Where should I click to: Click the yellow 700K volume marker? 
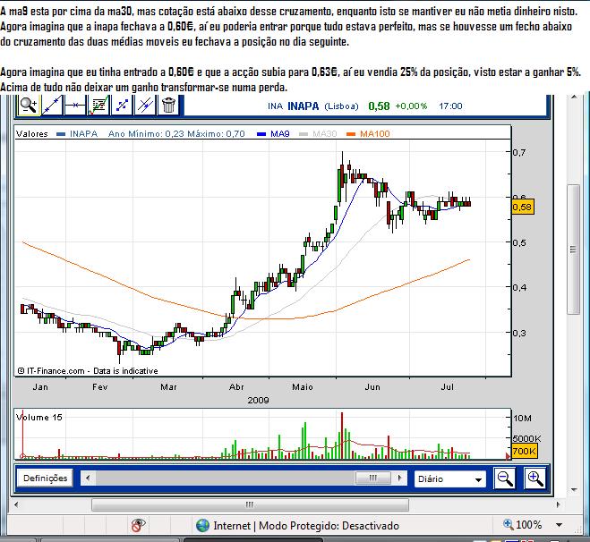pos(524,451)
